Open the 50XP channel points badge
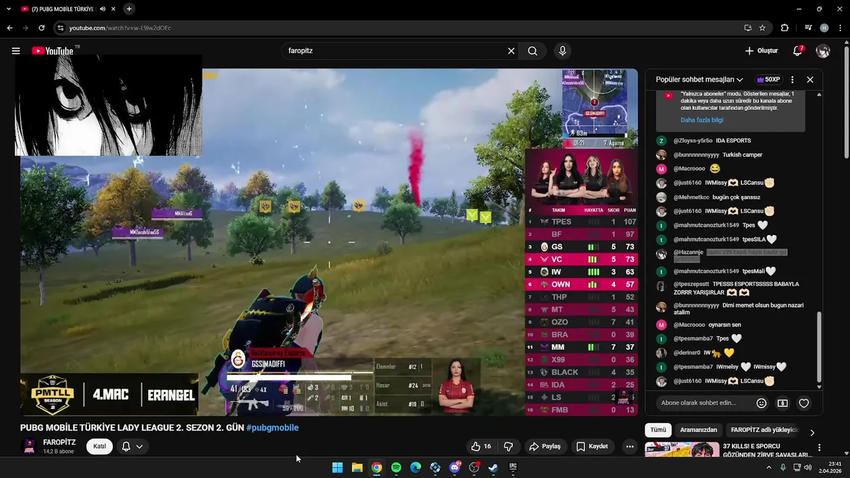 click(768, 80)
